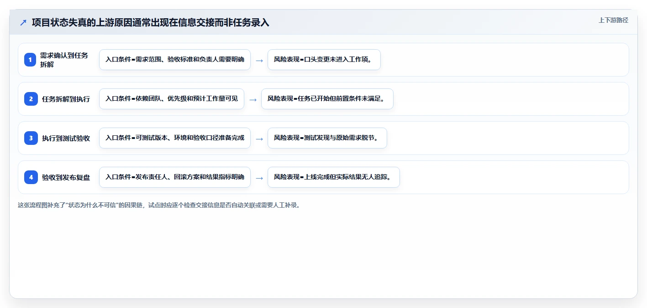Screen dimensions: 647x308
Task: Click the arrow icon beside the header title
Action: coord(23,22)
